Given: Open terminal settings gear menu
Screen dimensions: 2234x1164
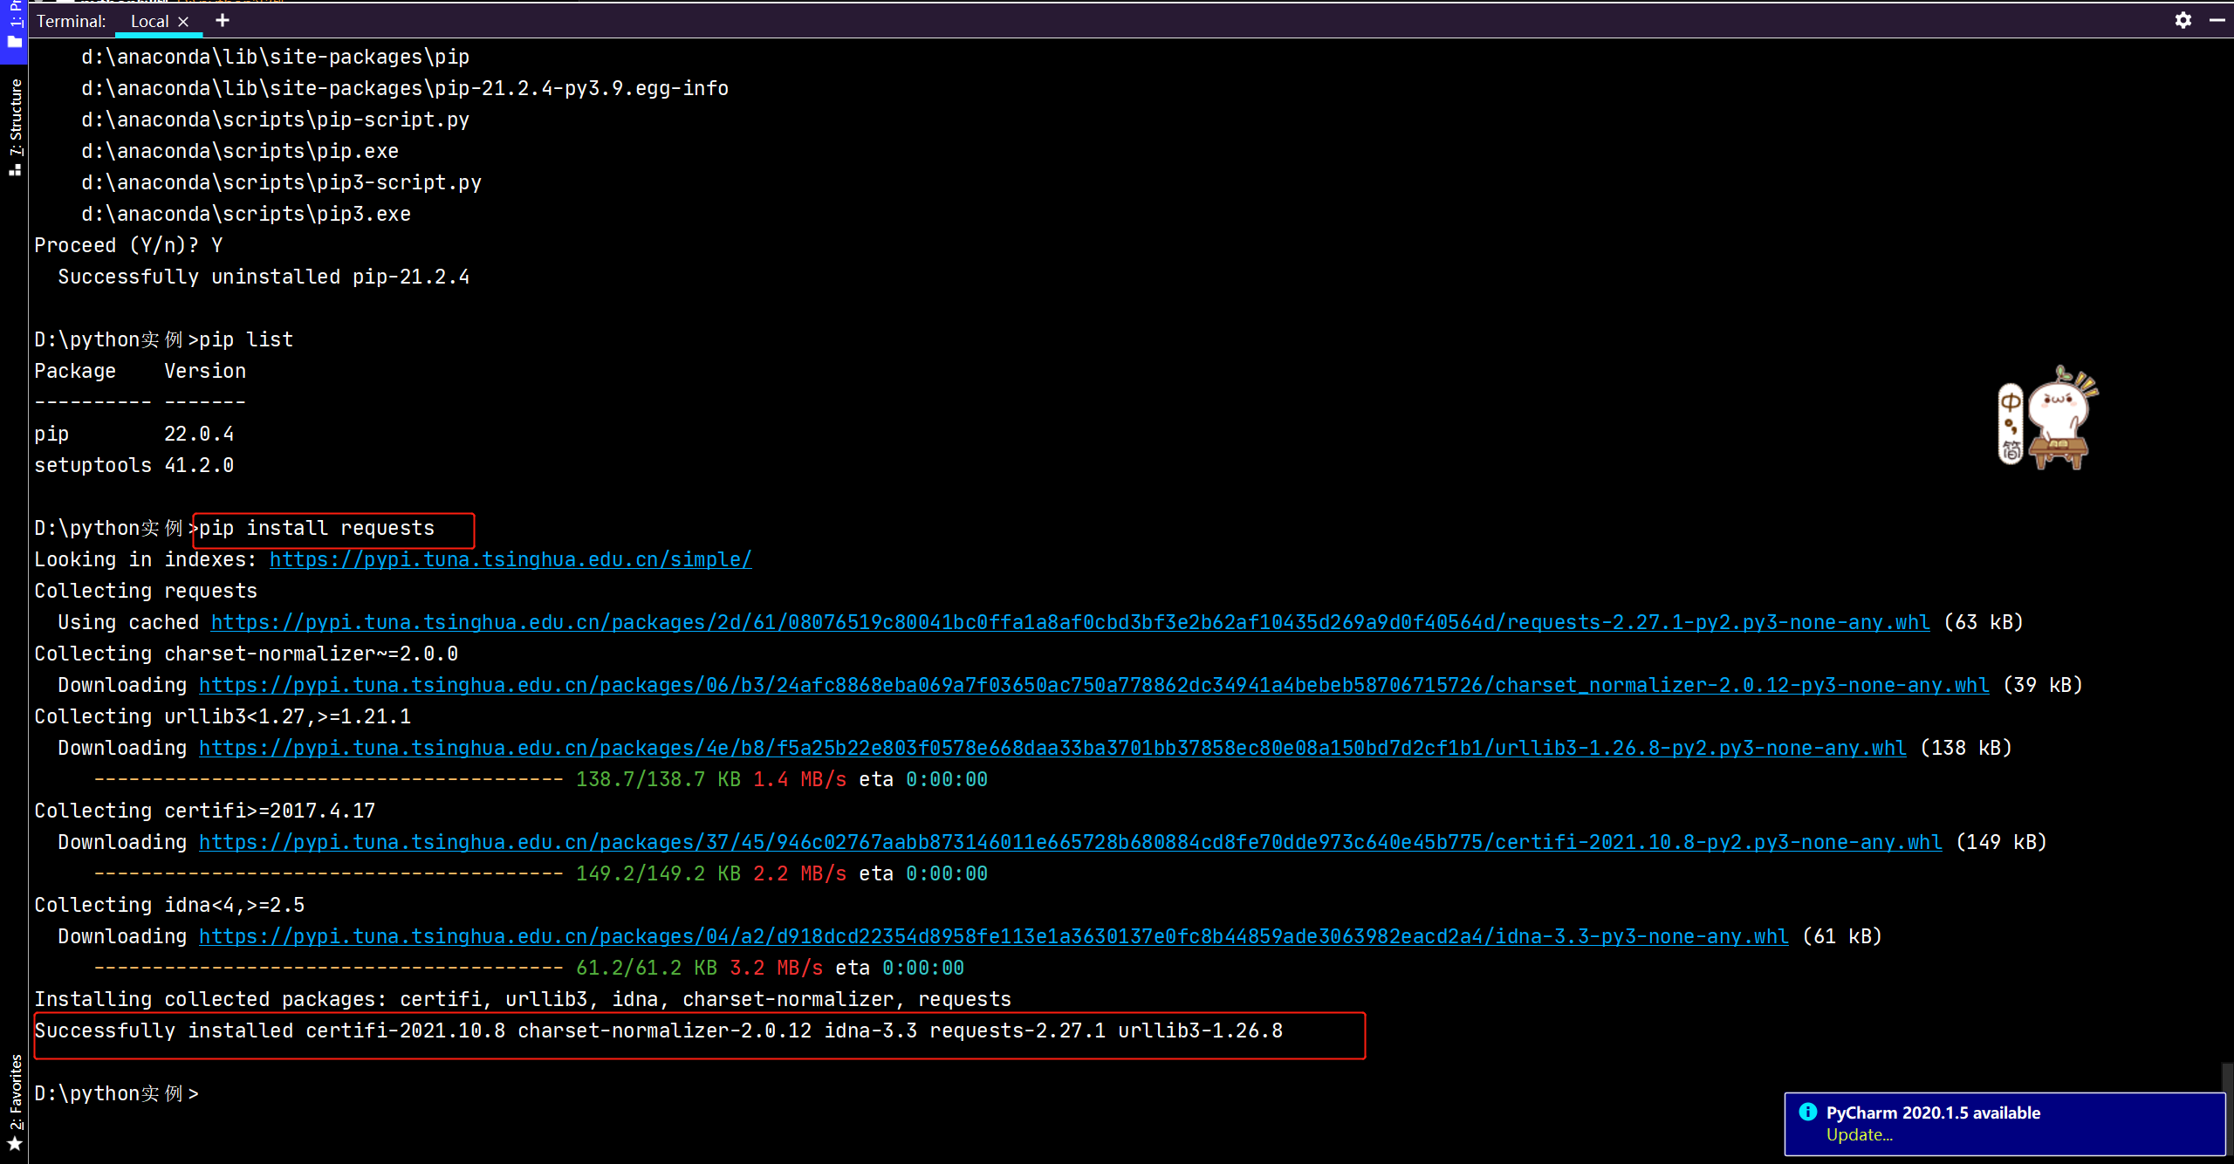Looking at the screenshot, I should [2183, 20].
